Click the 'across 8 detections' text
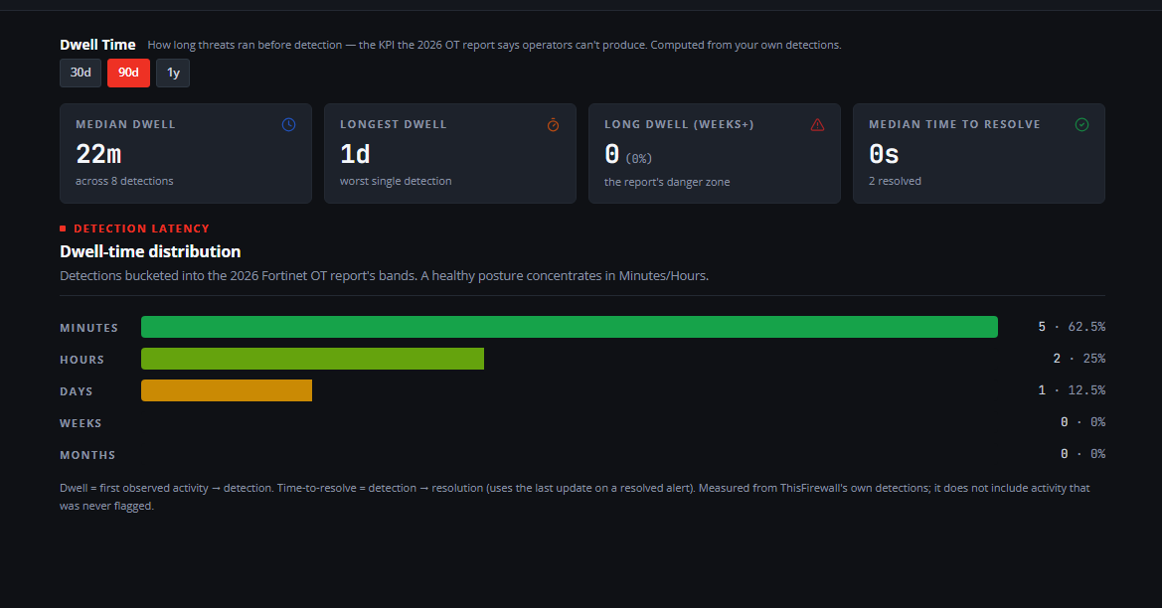This screenshot has width=1162, height=608. (124, 181)
